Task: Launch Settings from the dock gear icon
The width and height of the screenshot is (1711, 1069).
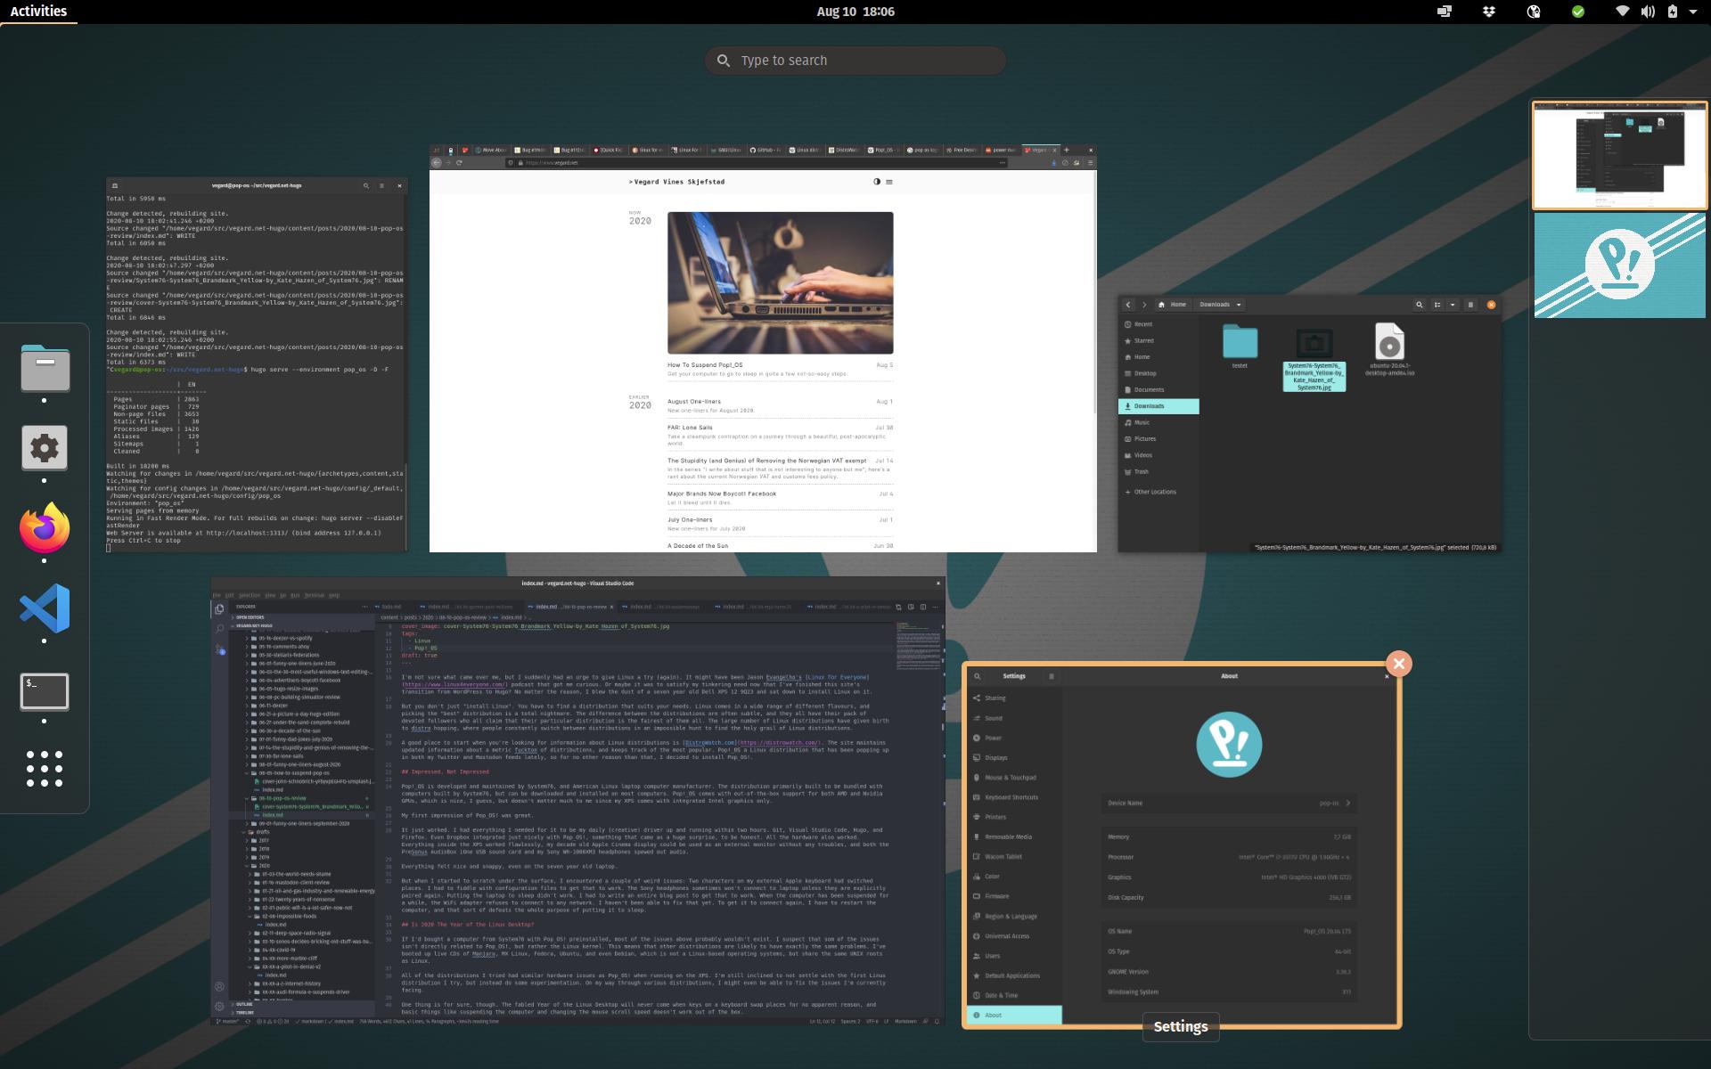Action: point(45,447)
